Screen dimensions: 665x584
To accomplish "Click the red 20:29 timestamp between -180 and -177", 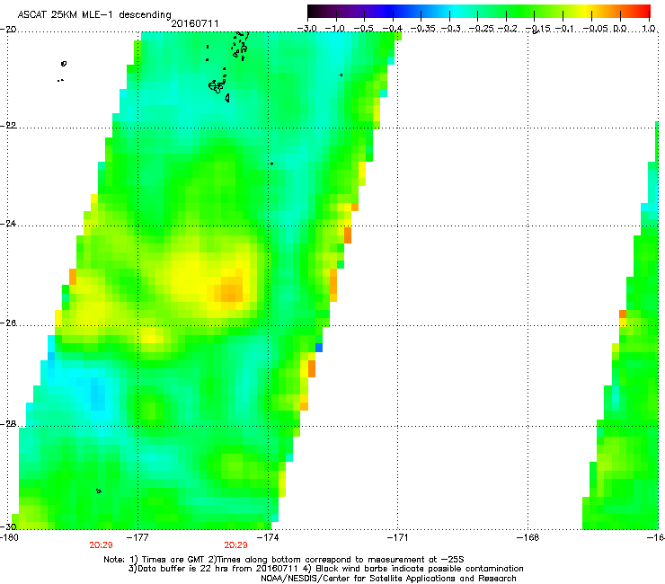I will [x=101, y=545].
